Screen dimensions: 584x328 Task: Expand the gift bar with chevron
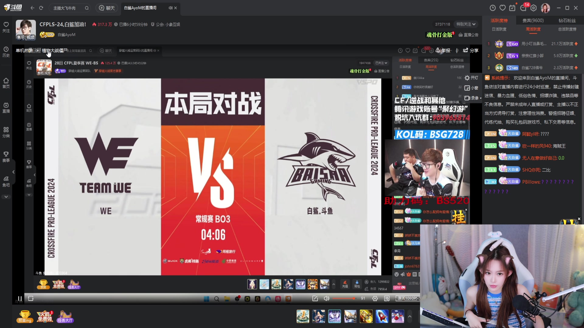tap(410, 316)
